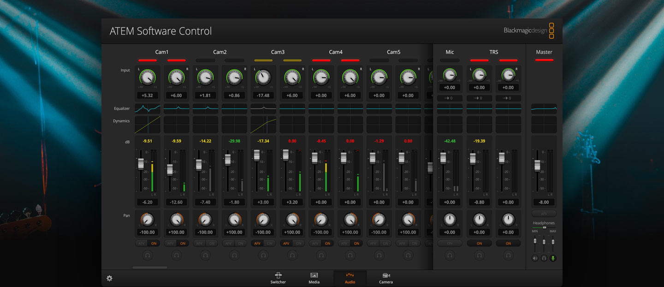Image resolution: width=664 pixels, height=287 pixels.
Task: Click the Master AFV button
Action: [544, 213]
